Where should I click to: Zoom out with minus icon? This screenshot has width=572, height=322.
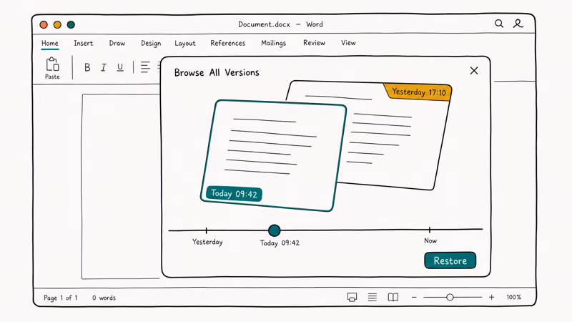point(414,298)
